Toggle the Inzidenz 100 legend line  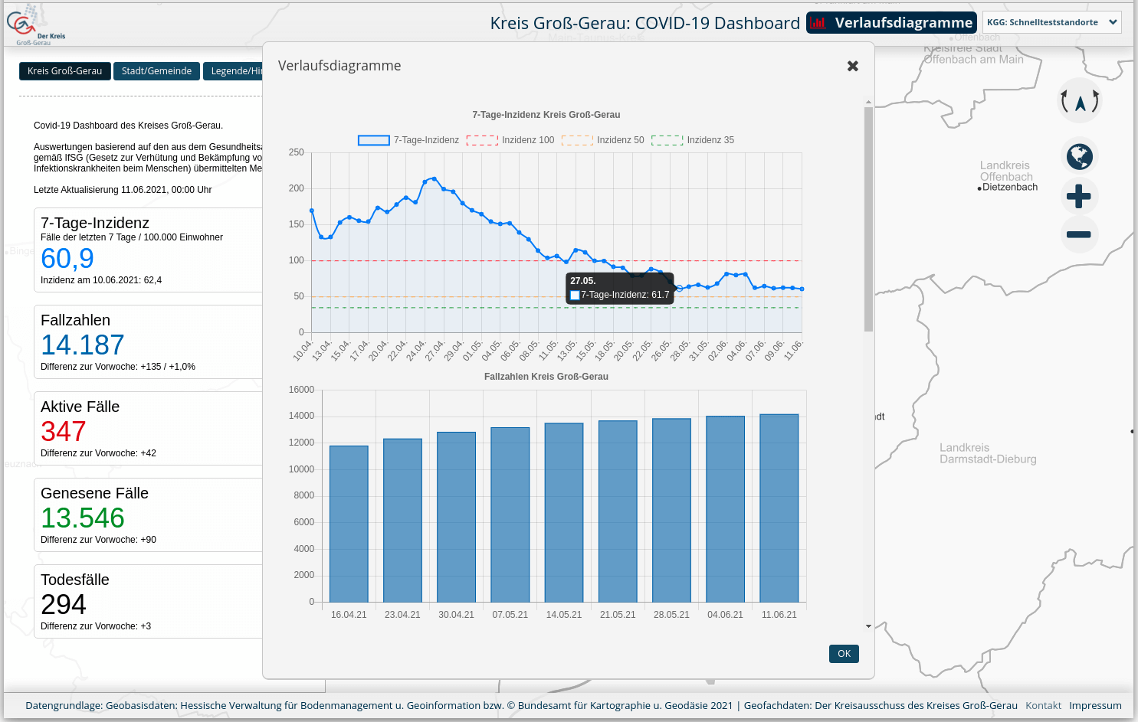click(510, 140)
